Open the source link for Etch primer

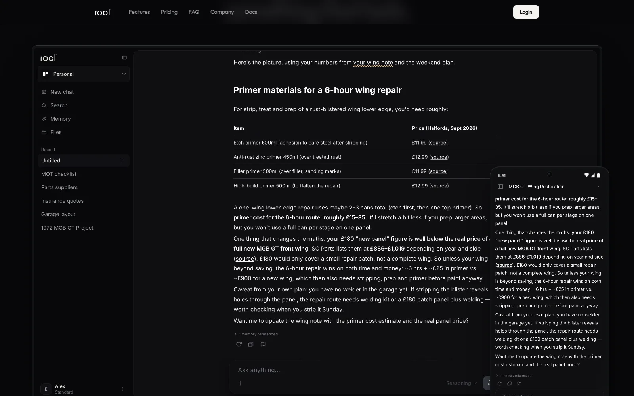(x=438, y=143)
